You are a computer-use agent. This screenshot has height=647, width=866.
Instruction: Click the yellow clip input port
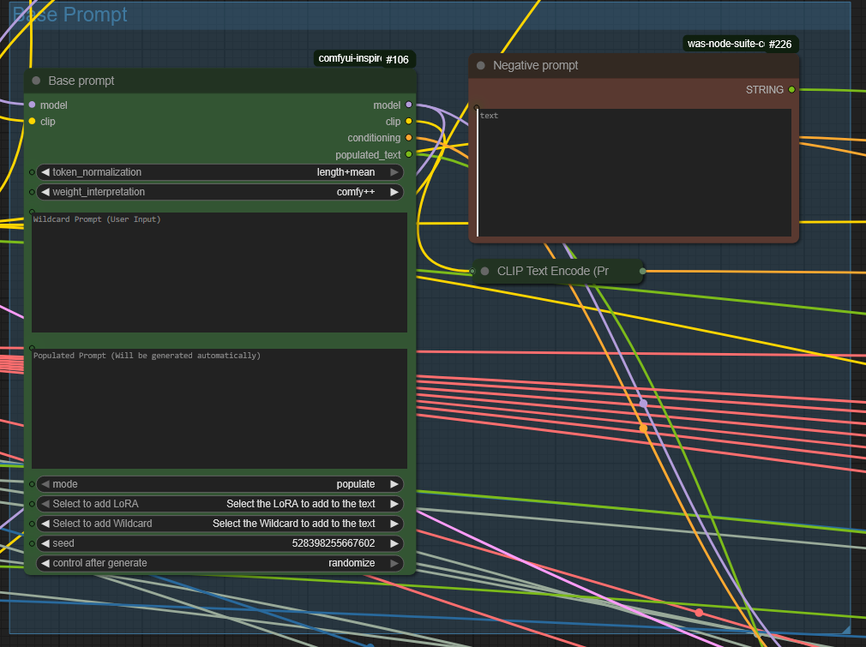(x=32, y=121)
